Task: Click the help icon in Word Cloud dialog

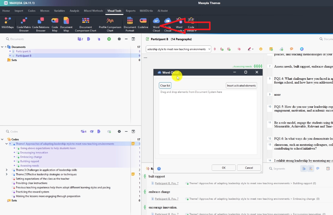Action: point(159,169)
